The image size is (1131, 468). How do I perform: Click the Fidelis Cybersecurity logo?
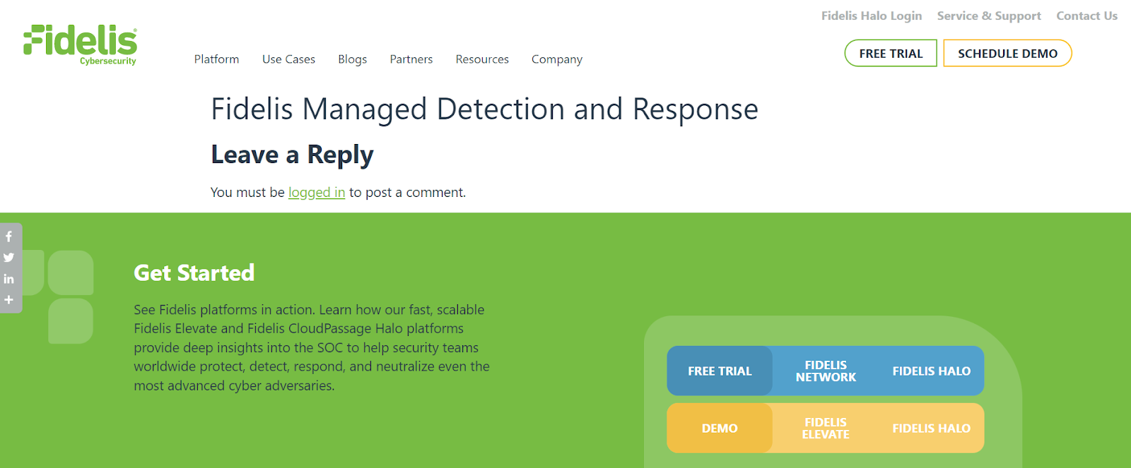80,46
